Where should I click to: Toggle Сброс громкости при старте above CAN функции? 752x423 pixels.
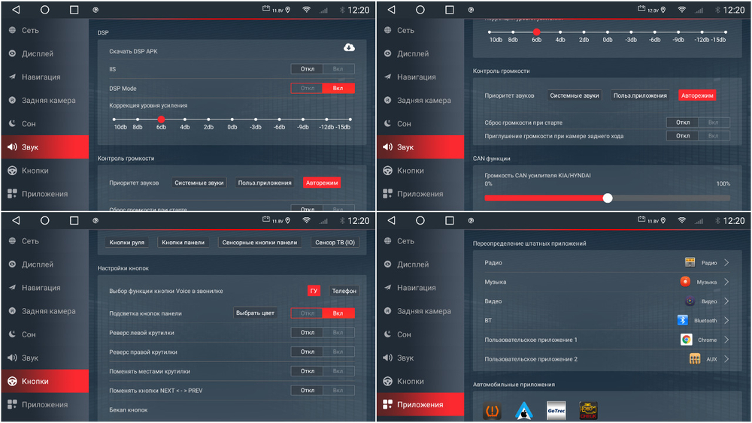point(699,122)
